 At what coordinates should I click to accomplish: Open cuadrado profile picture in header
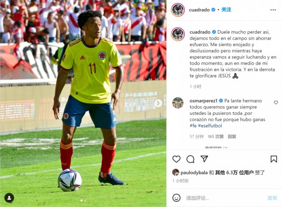click(178, 10)
